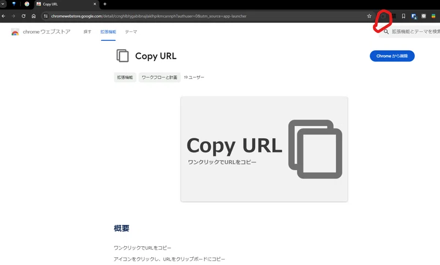440x265 pixels.
Task: Select the 探す navigation tab
Action: coord(87,32)
